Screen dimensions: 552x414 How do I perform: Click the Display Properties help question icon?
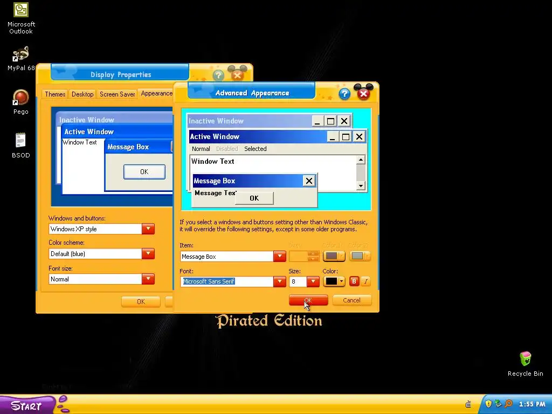218,75
